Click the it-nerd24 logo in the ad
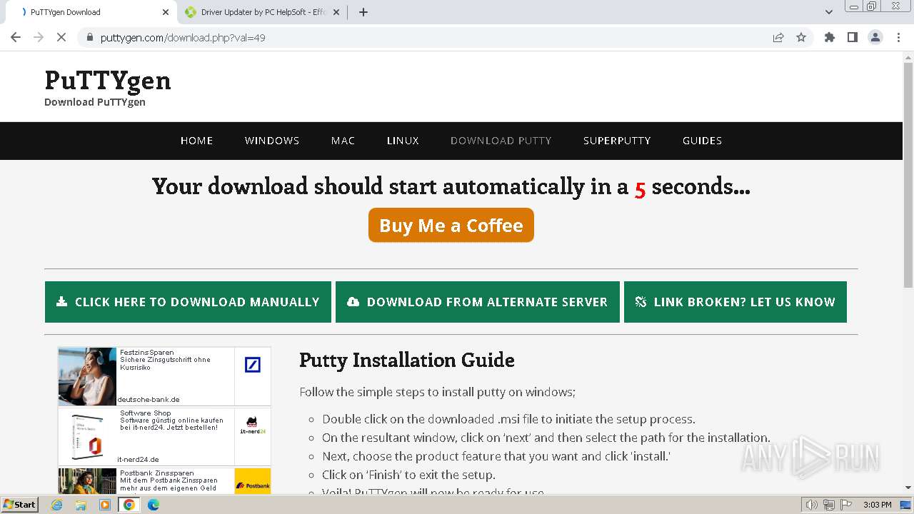The image size is (914, 514). click(252, 425)
